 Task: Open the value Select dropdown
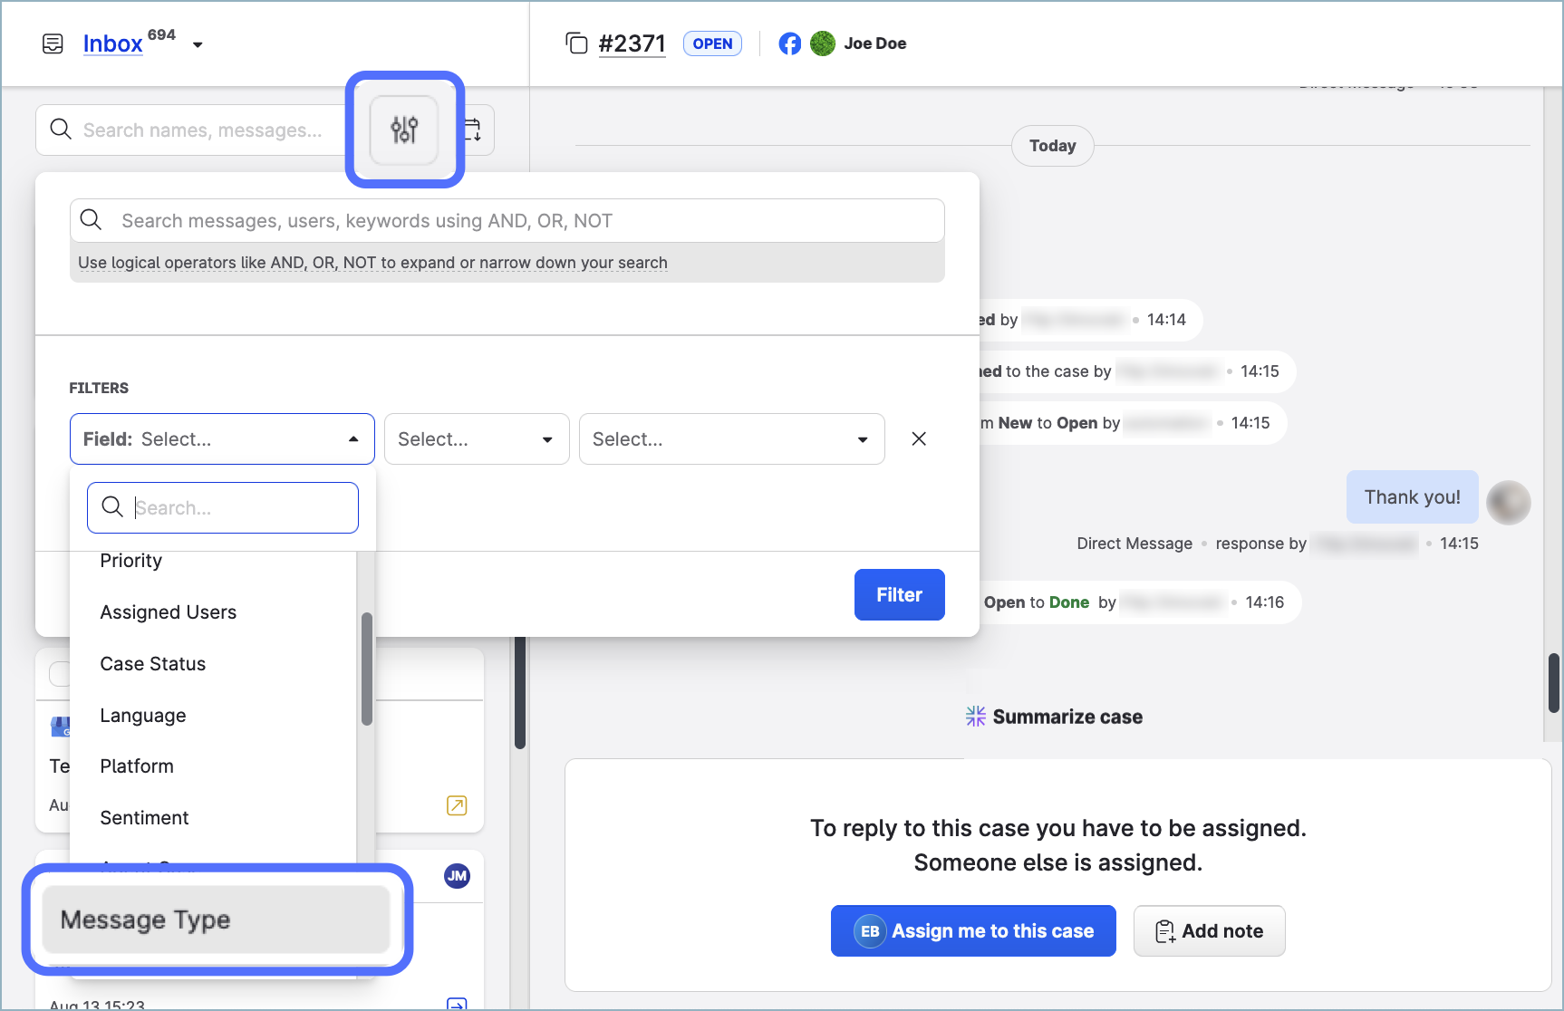(730, 438)
